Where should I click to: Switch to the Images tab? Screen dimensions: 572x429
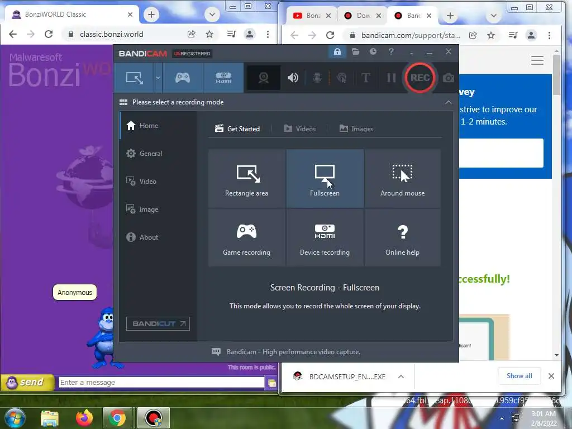tap(356, 129)
